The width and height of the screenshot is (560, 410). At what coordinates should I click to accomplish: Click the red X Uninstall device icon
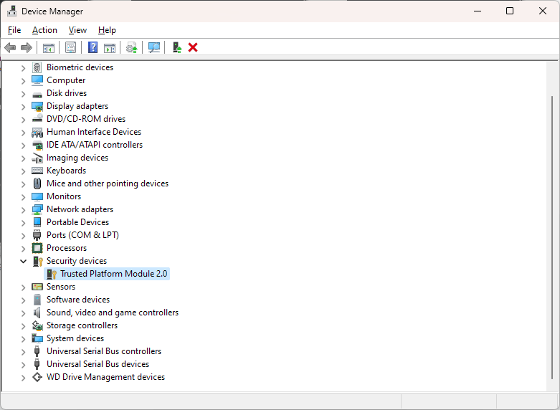(193, 47)
